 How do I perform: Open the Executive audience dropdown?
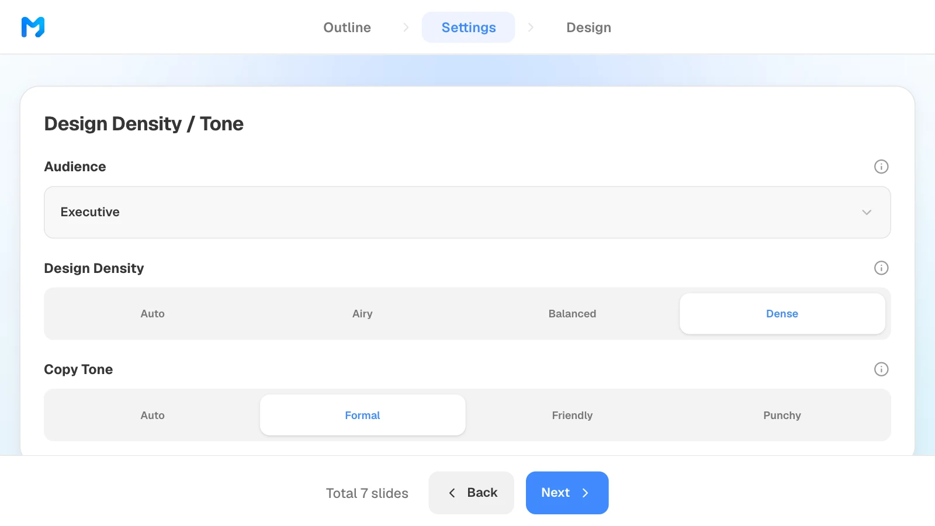(x=467, y=212)
